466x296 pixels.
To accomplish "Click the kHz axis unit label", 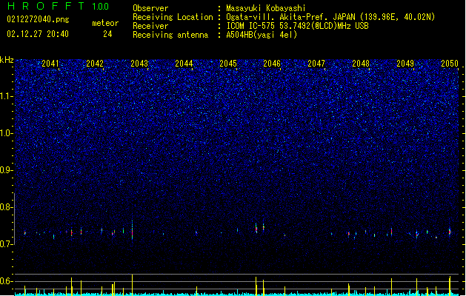I will point(7,60).
